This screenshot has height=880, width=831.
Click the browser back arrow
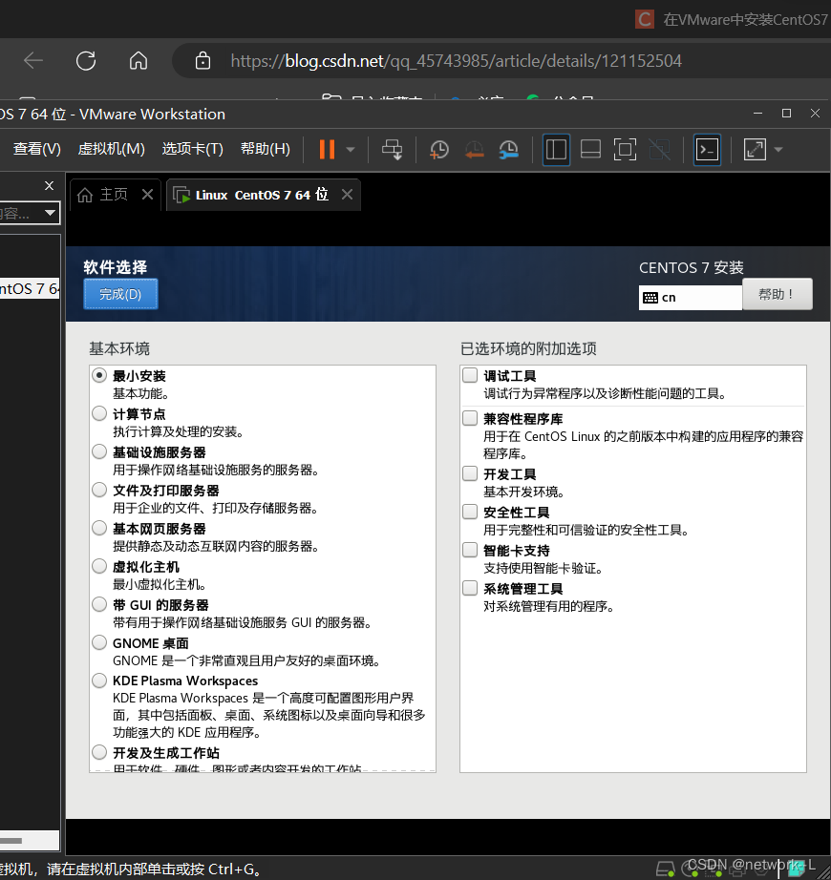[x=33, y=61]
